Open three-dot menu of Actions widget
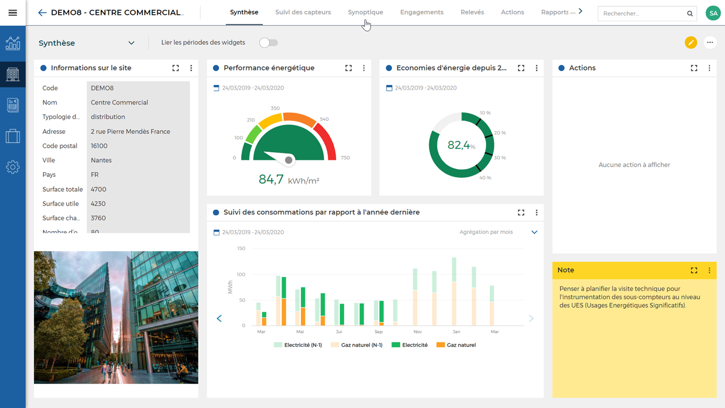This screenshot has height=408, width=725. [x=709, y=68]
